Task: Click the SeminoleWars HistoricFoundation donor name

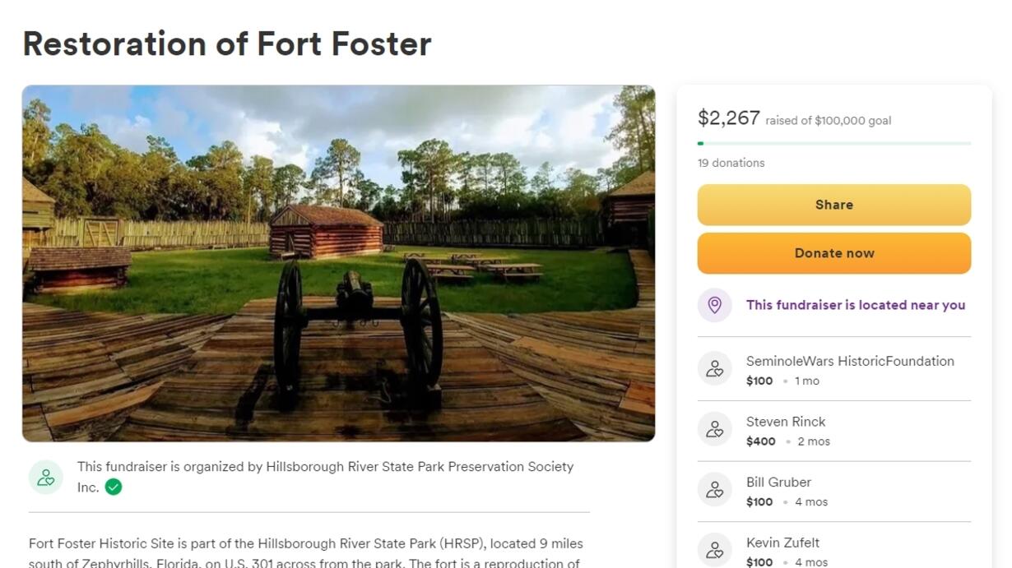Action: pos(850,361)
